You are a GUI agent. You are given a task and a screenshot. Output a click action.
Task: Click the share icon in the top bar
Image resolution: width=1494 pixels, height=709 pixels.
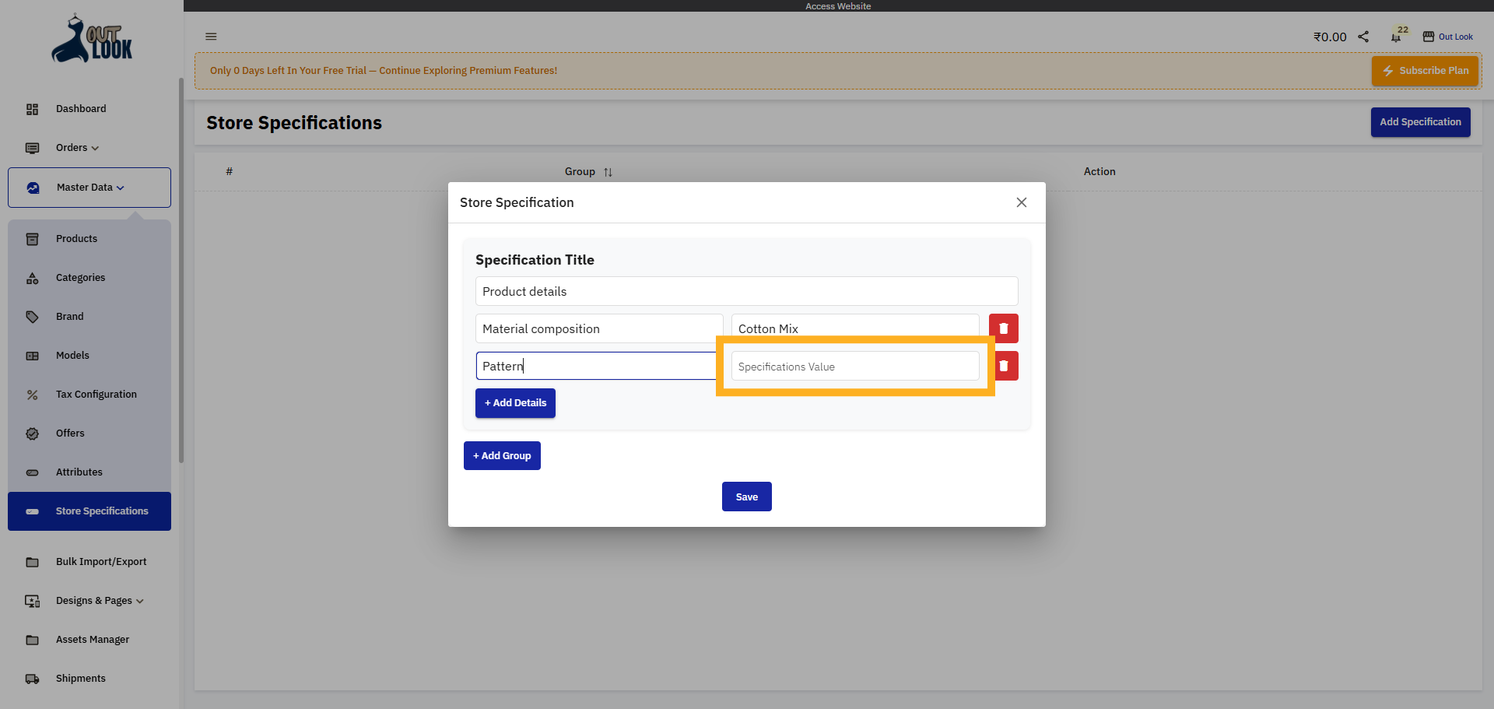click(1362, 37)
